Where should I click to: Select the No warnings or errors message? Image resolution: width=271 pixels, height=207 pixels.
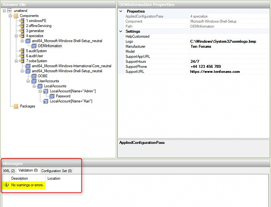(27, 185)
